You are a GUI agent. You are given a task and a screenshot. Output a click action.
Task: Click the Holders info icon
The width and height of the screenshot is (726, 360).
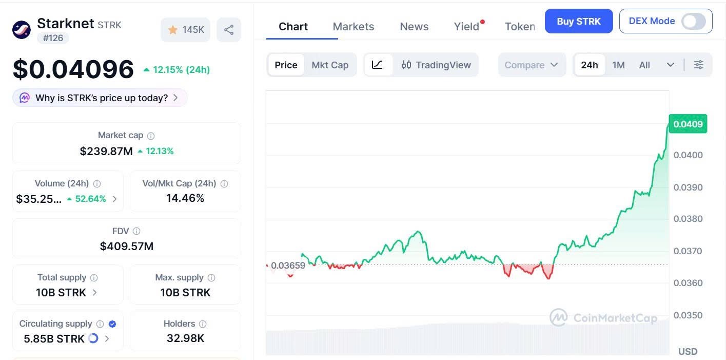pos(203,324)
